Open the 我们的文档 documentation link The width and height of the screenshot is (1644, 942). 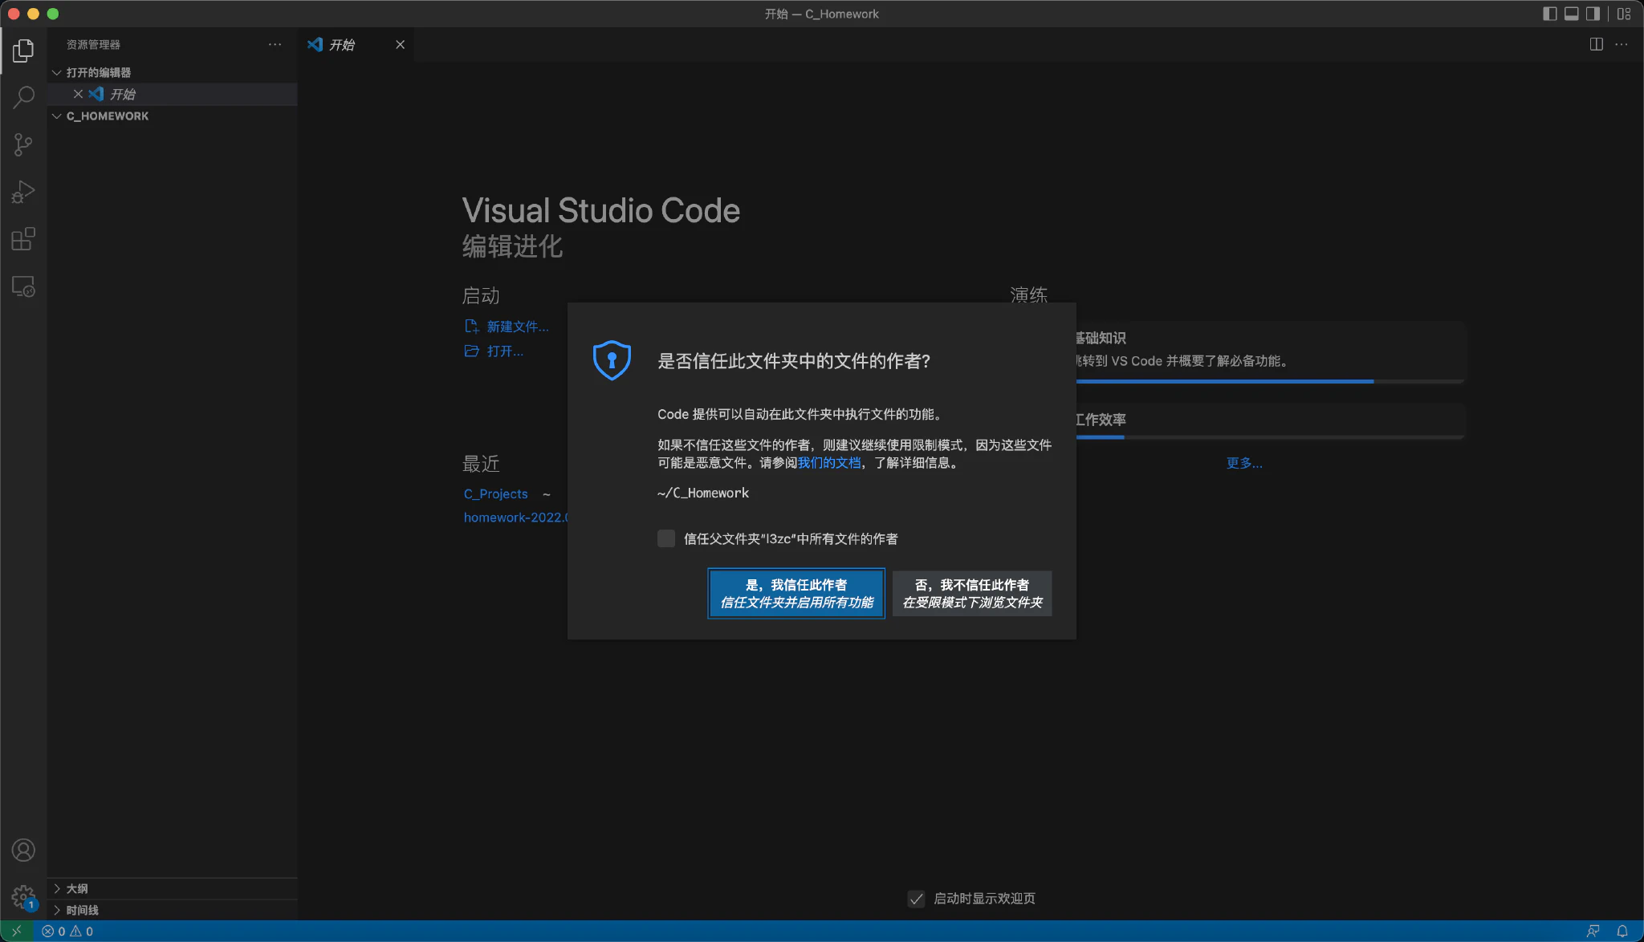coord(828,463)
